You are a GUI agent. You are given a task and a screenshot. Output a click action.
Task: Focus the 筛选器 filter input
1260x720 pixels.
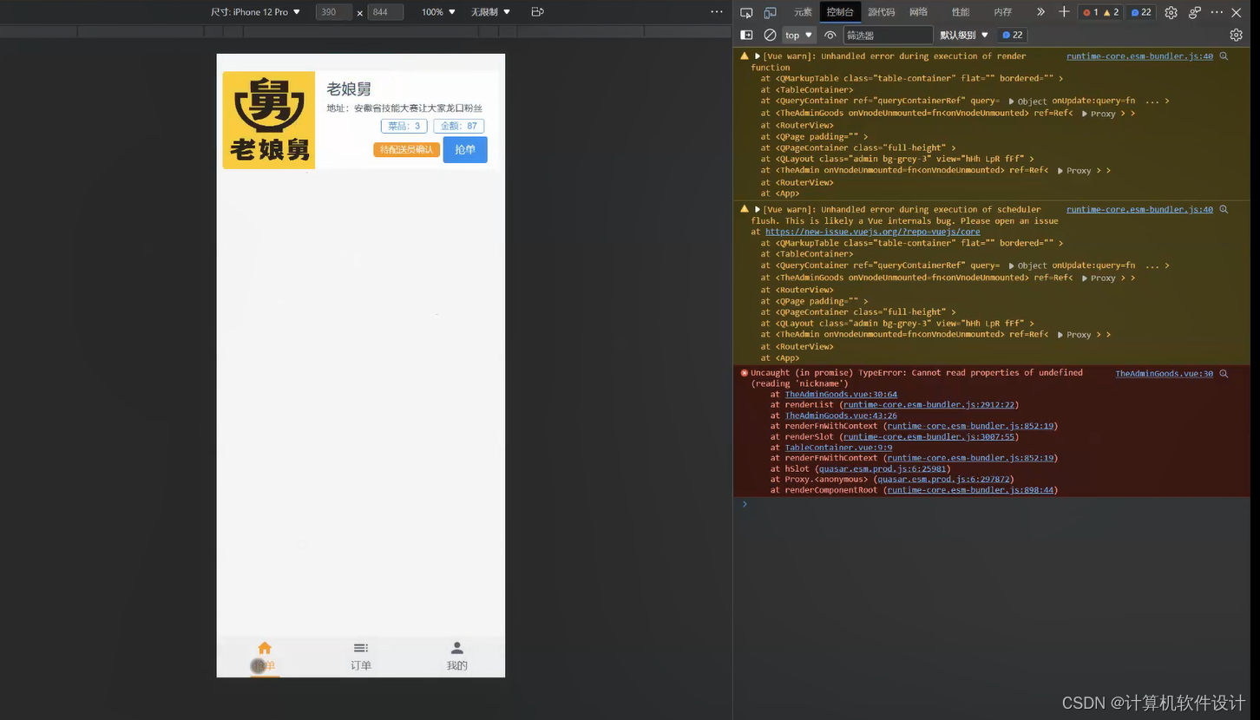pos(888,35)
